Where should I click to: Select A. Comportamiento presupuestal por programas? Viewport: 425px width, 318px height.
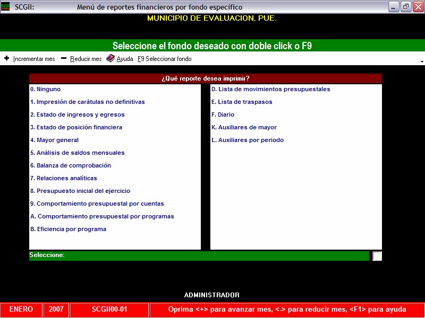tap(102, 216)
